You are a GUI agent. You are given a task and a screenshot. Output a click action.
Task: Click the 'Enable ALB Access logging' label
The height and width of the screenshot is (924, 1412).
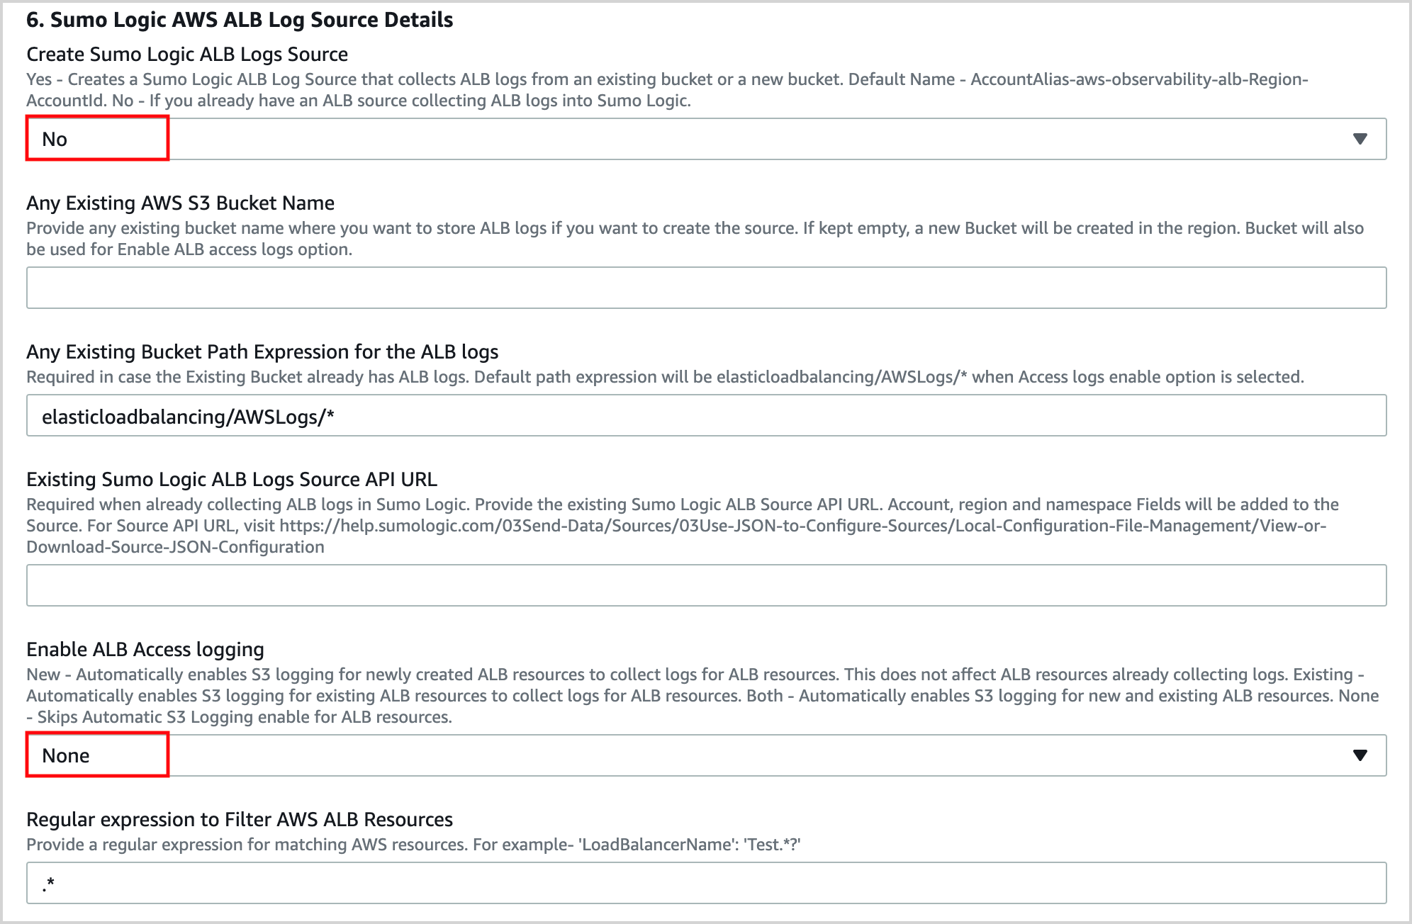coord(145,650)
